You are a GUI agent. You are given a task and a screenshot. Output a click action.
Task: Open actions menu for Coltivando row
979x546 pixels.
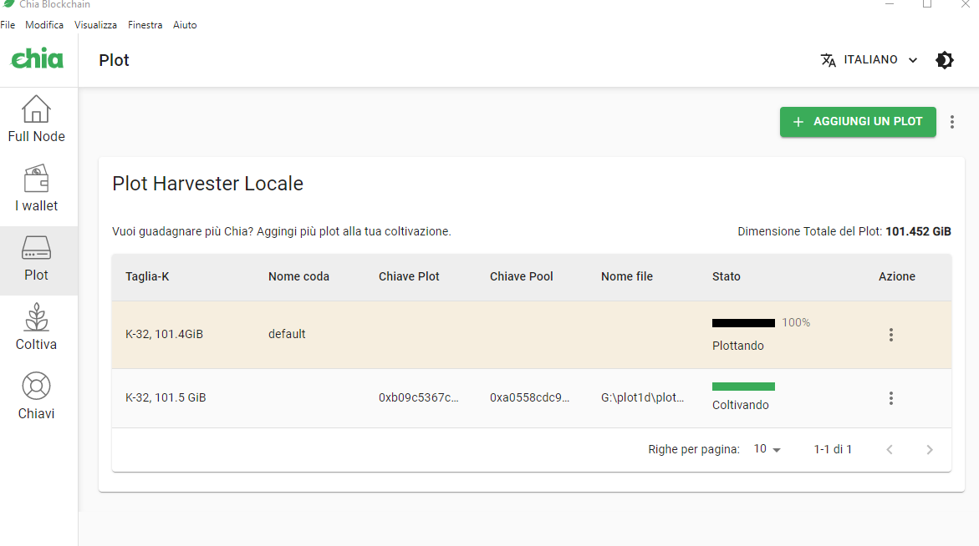click(x=891, y=398)
